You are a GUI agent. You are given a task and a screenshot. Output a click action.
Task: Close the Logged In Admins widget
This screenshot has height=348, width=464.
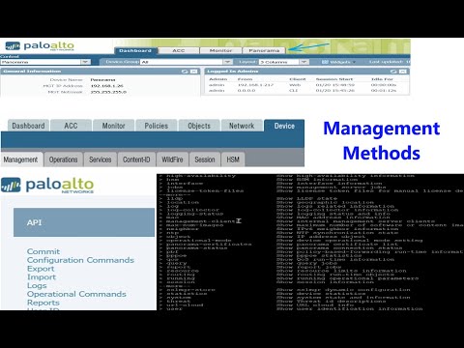tap(403, 72)
